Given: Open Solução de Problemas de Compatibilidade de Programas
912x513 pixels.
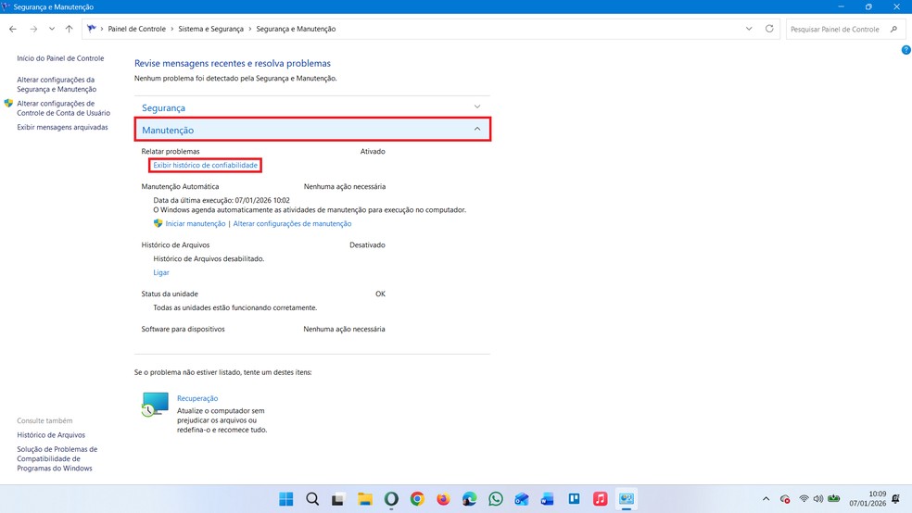Looking at the screenshot, I should (x=57, y=459).
